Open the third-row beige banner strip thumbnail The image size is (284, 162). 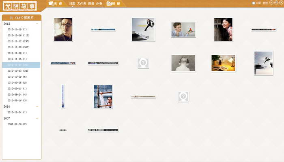point(143,97)
